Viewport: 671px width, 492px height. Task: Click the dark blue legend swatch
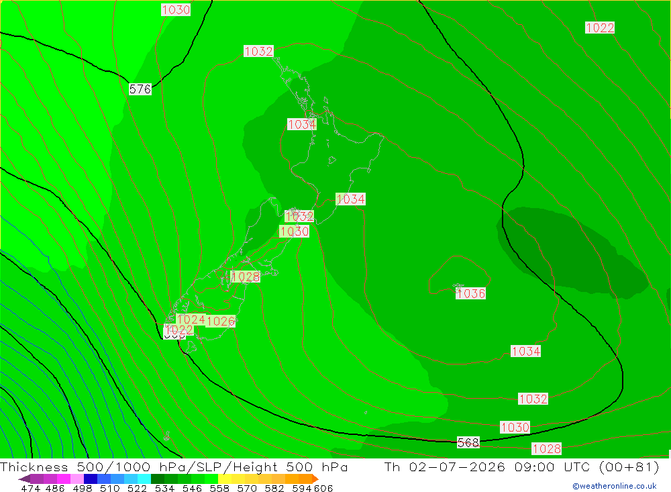pyautogui.click(x=91, y=479)
